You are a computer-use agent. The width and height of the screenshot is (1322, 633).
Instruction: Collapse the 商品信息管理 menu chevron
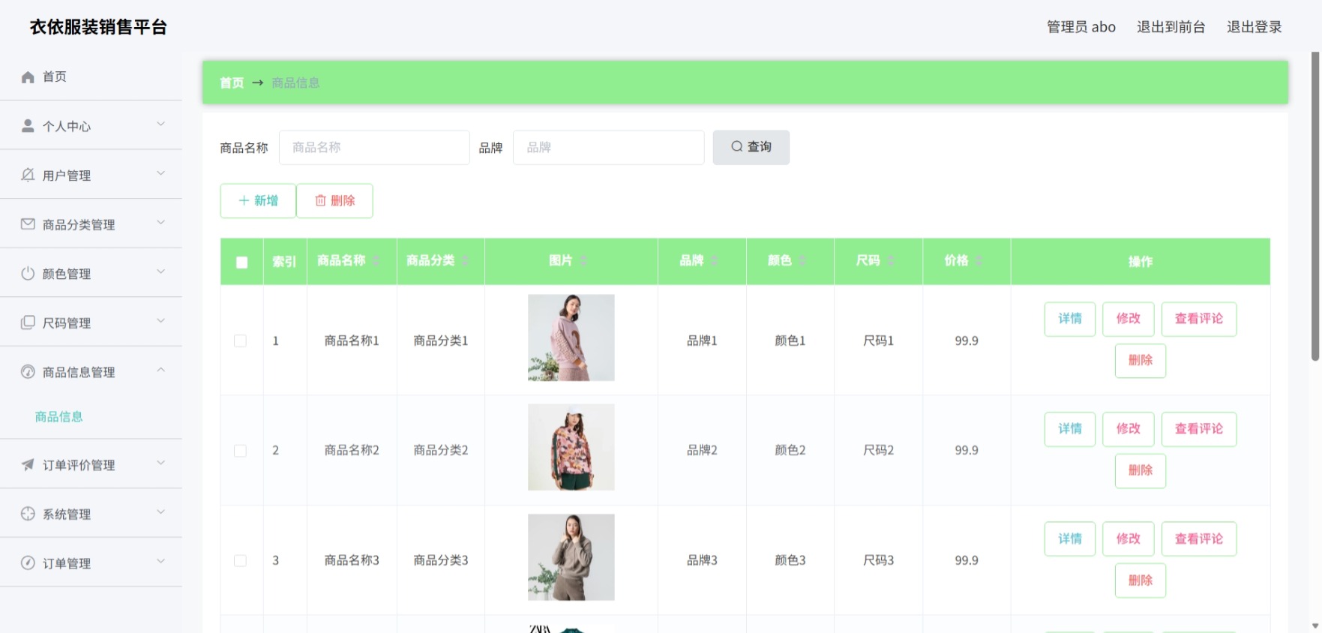(x=160, y=370)
